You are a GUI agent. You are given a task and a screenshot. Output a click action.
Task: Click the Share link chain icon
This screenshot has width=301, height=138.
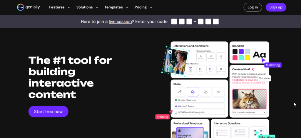tap(180, 92)
